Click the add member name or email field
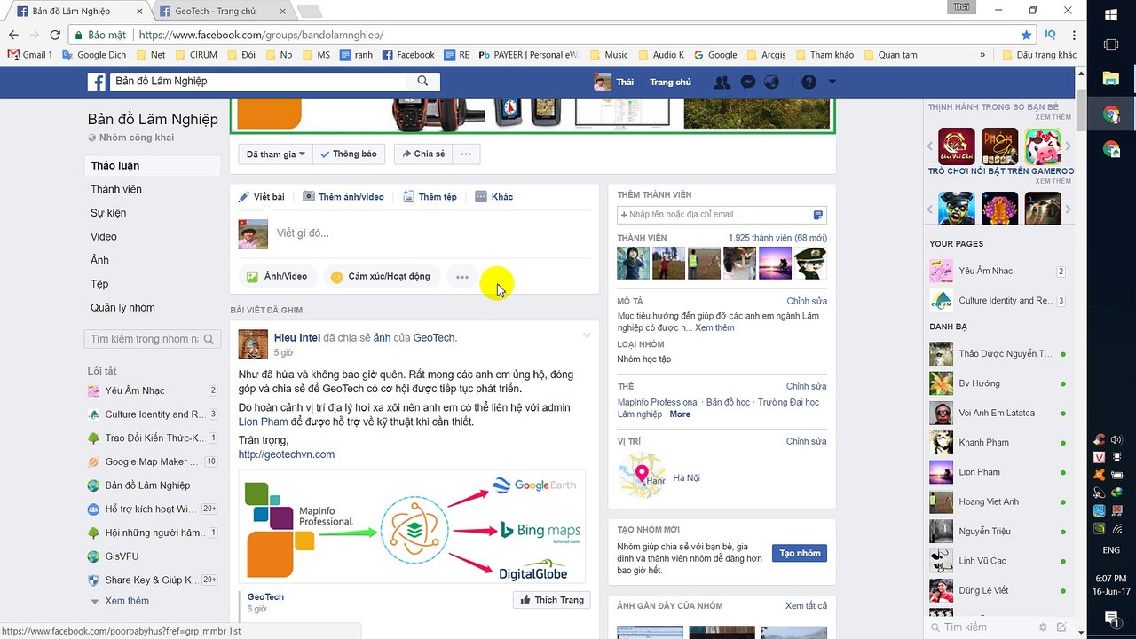The image size is (1136, 639). (722, 215)
